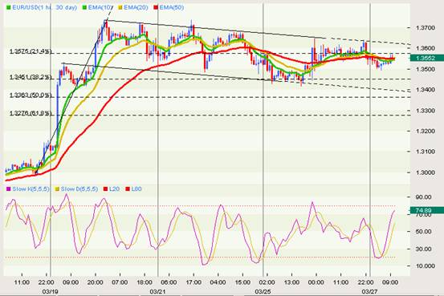
Task: Click the 1.3600 price axis label
Action: [425, 48]
